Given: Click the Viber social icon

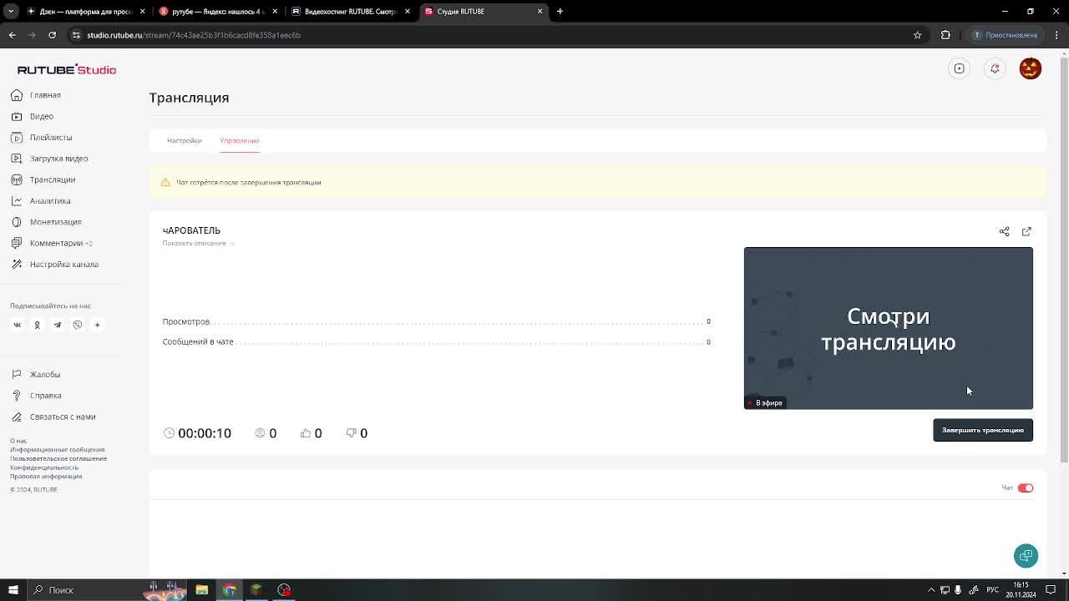Looking at the screenshot, I should (77, 325).
